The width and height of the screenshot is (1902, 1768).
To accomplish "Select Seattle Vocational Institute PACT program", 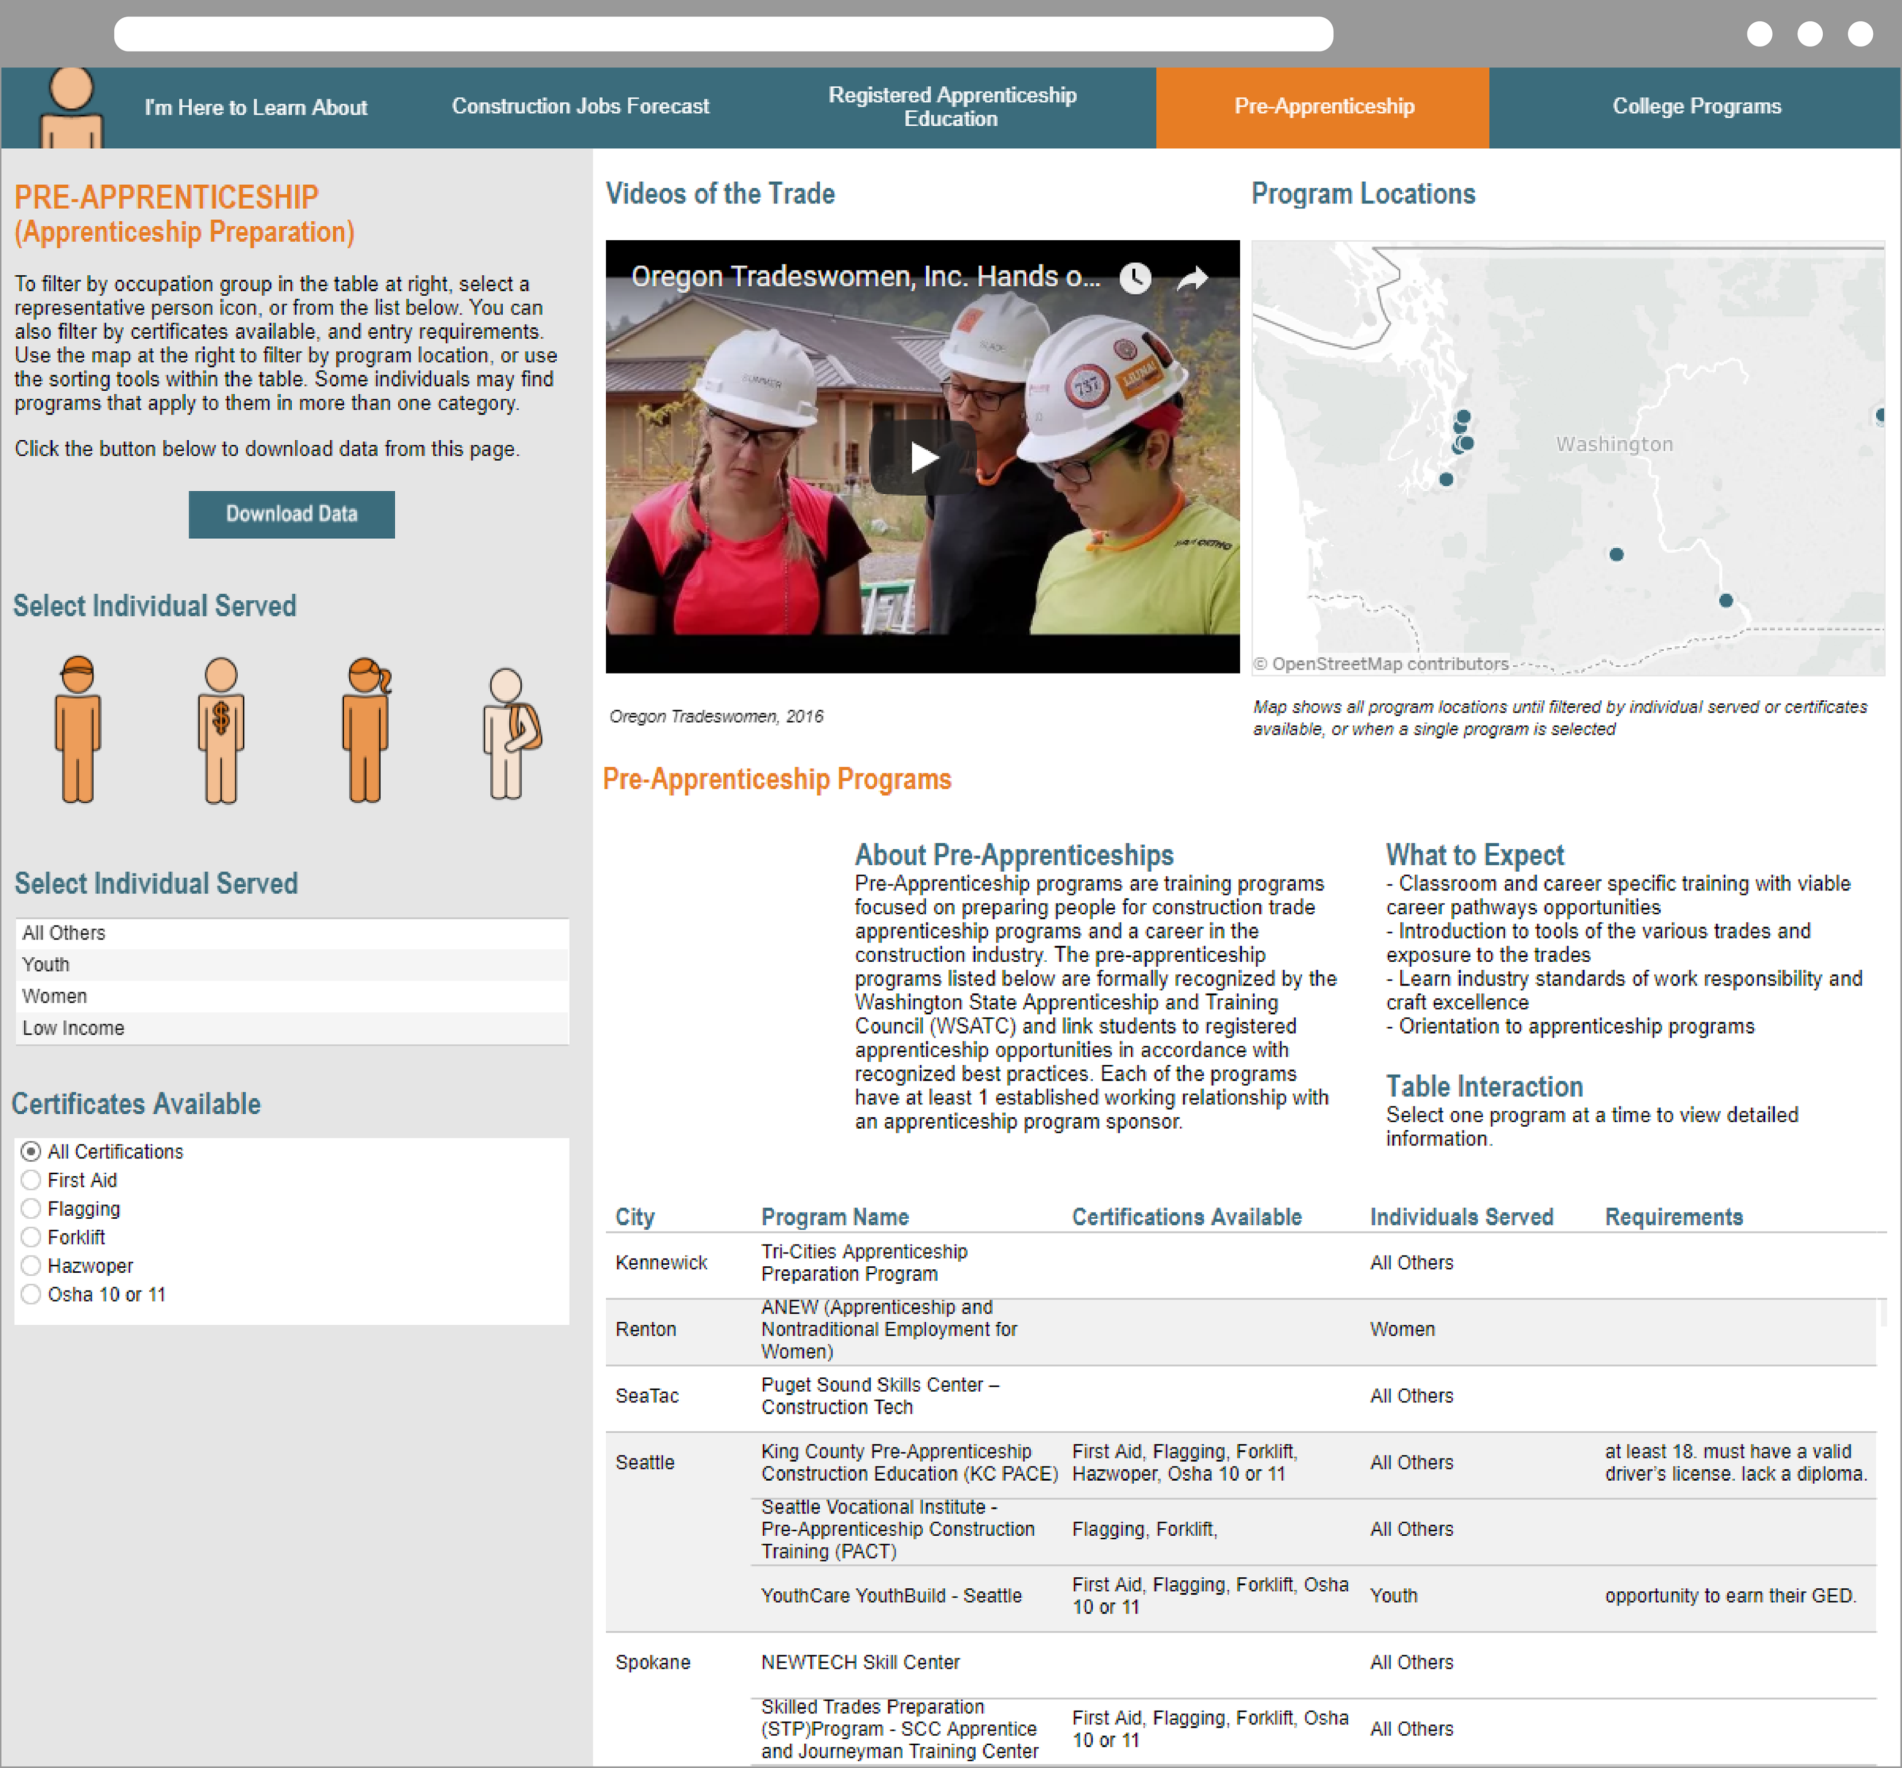I will tap(898, 1529).
